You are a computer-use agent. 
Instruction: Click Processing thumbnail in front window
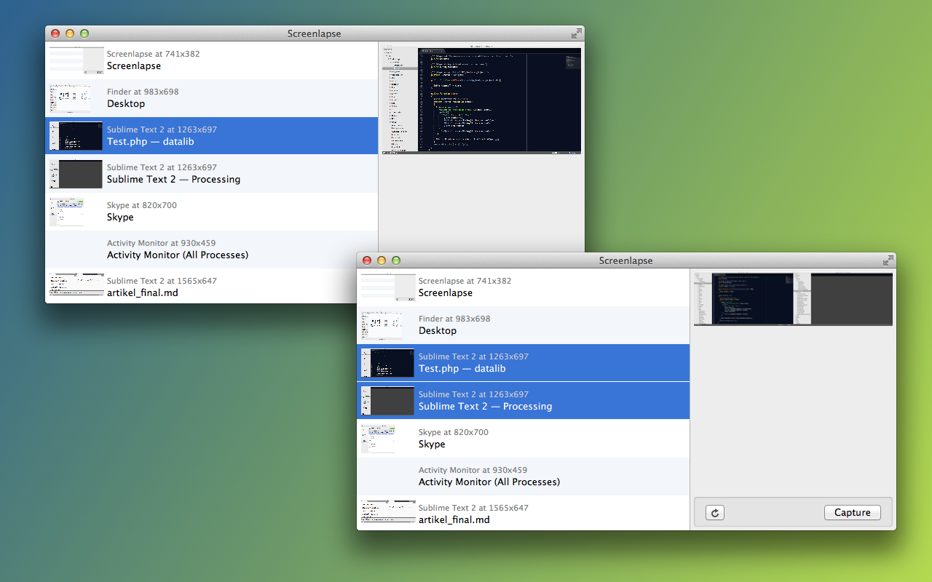(387, 401)
